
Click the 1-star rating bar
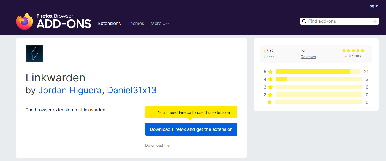pos(318,102)
